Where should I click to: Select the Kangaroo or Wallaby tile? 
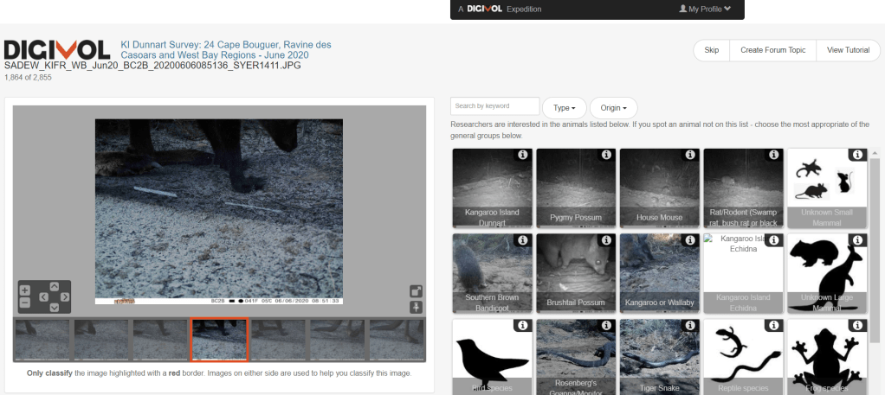point(659,273)
